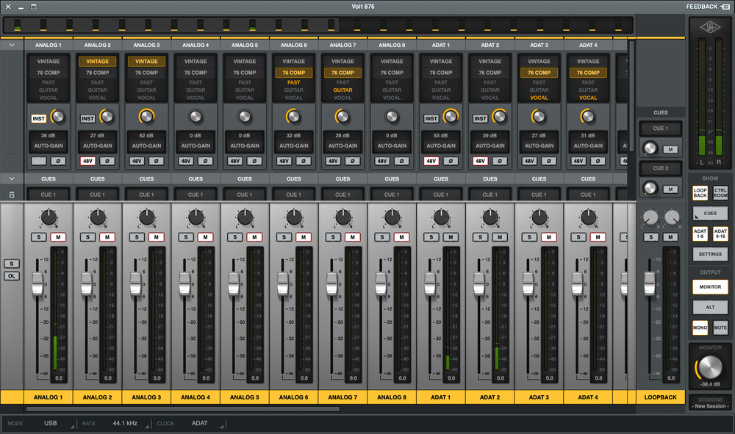Click the ANALOG 8 channel fader
735x434 pixels.
(381, 283)
